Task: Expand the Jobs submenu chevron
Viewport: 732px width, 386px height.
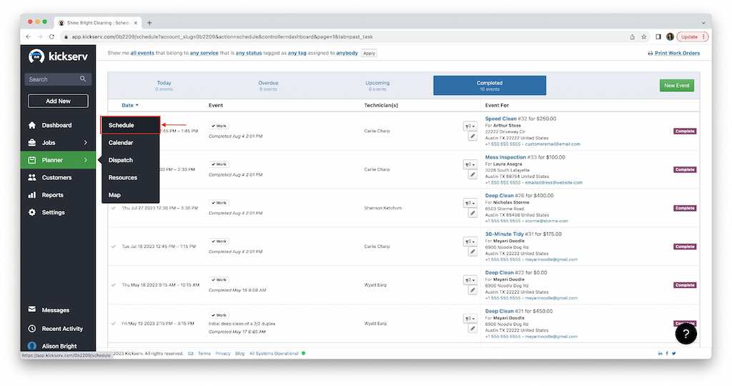Action: [x=86, y=142]
